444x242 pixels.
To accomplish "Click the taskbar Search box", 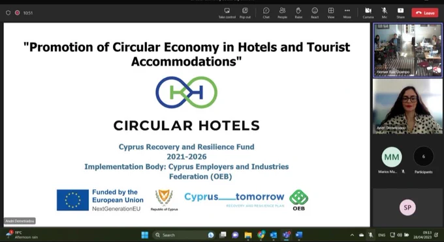I will [183, 235].
